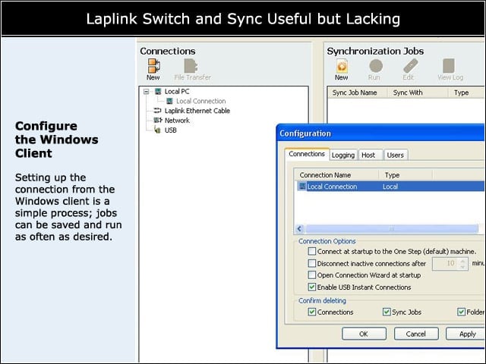The height and width of the screenshot is (364, 486).
Task: Select the USB tree item
Action: click(170, 130)
